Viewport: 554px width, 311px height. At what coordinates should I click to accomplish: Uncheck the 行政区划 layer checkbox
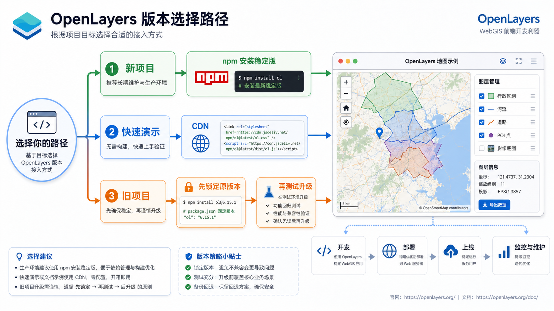(482, 96)
